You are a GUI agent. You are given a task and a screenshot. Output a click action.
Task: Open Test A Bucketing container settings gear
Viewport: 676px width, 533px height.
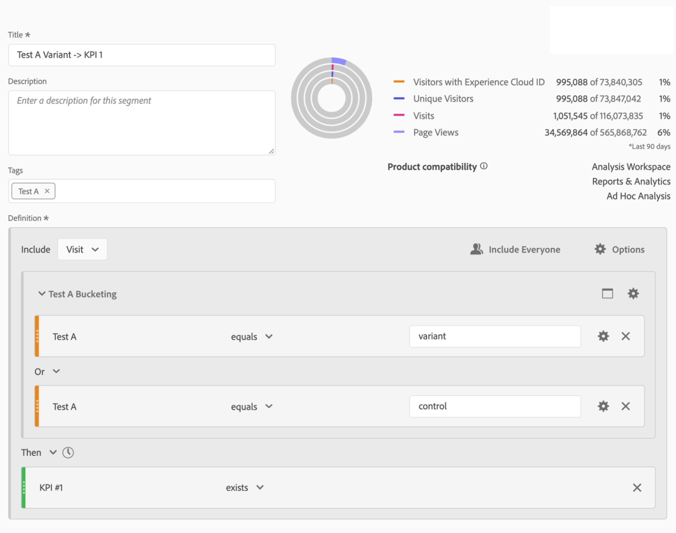pyautogui.click(x=633, y=294)
